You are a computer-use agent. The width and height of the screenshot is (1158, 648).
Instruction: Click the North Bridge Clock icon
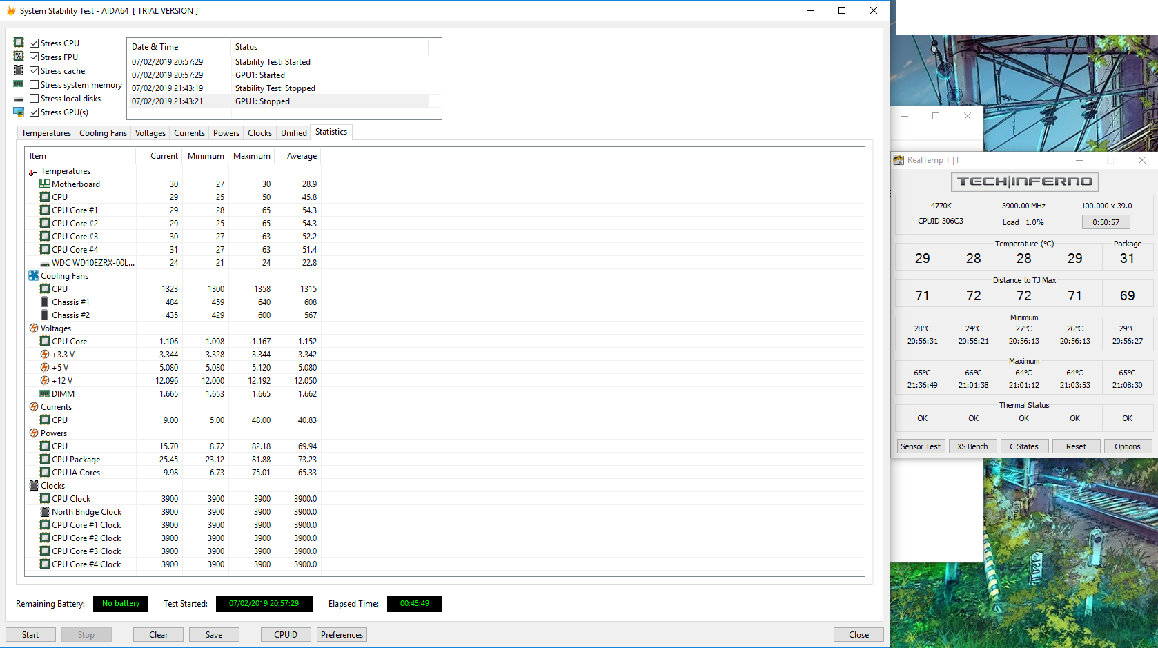point(45,511)
